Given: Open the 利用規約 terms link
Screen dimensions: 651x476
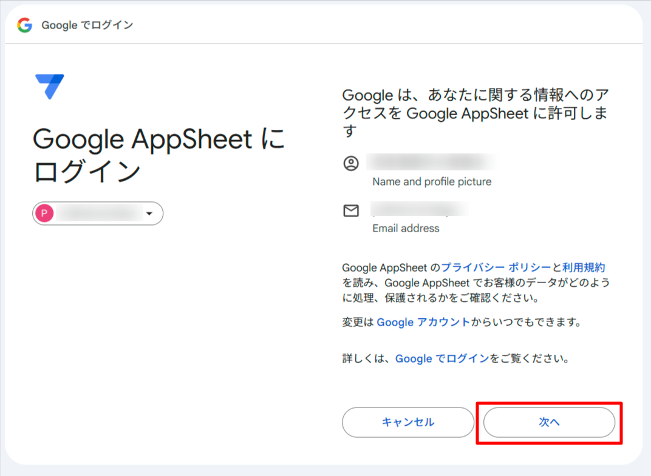Looking at the screenshot, I should (x=584, y=267).
